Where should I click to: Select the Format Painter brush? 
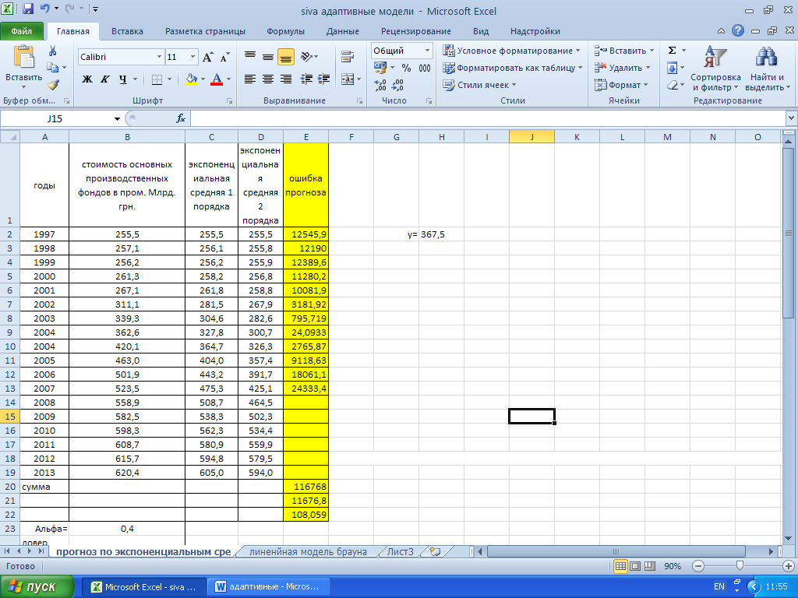click(x=52, y=85)
